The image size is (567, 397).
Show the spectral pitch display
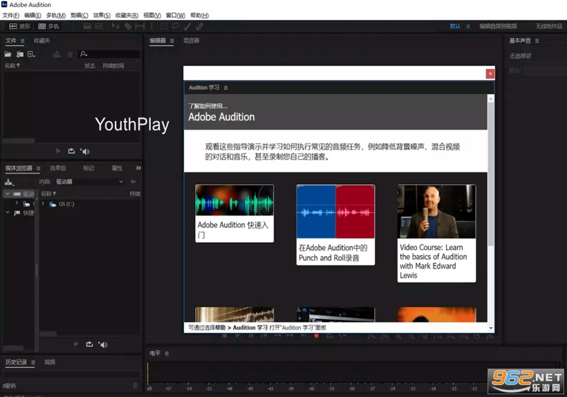pyautogui.click(x=99, y=27)
